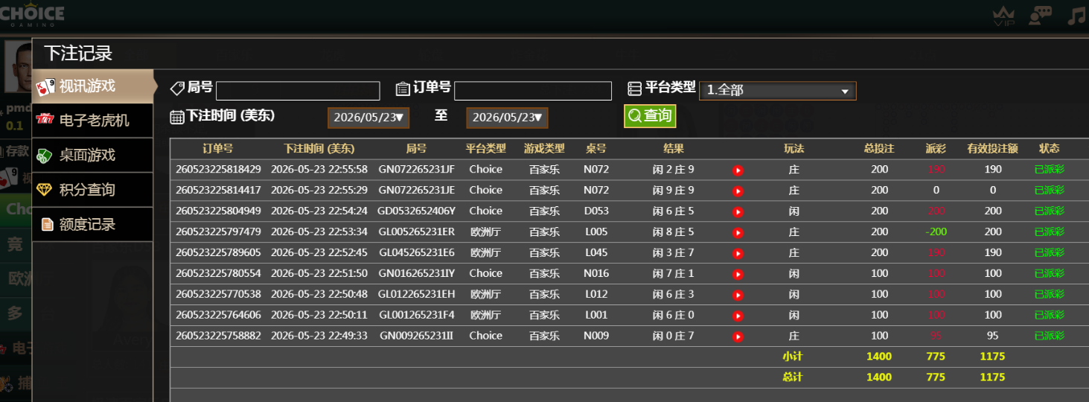The width and height of the screenshot is (1089, 402).
Task: Open customer service chat icon
Action: click(1040, 16)
